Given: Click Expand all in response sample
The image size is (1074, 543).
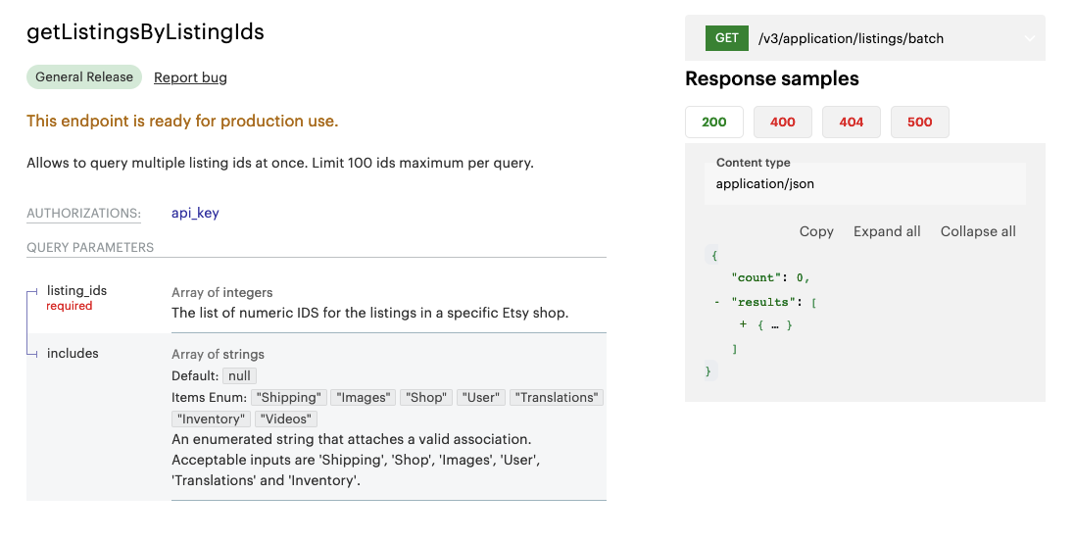Looking at the screenshot, I should pyautogui.click(x=887, y=231).
